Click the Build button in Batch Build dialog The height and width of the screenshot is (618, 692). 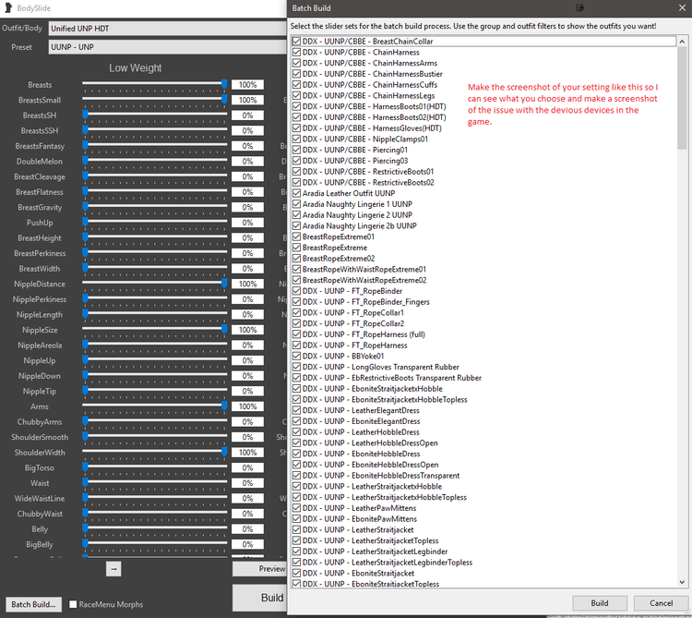pos(600,603)
